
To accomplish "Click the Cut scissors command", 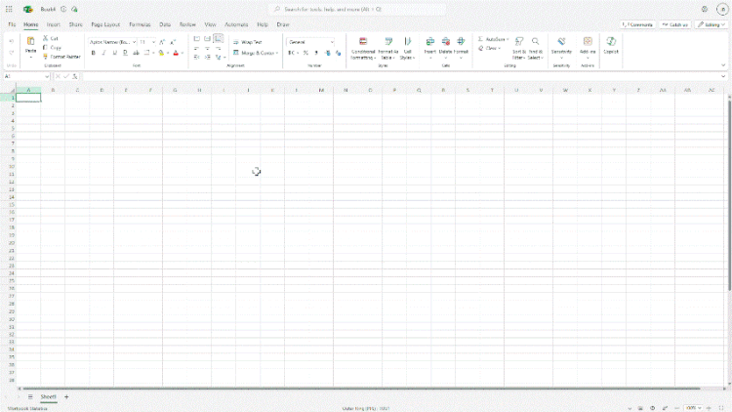I will [51, 38].
